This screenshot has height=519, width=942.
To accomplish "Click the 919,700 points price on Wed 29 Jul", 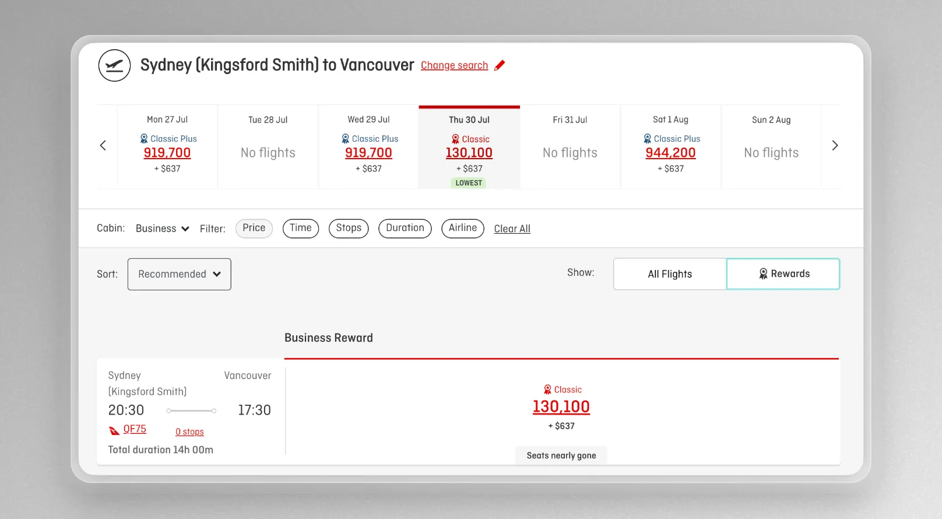I will click(x=368, y=153).
